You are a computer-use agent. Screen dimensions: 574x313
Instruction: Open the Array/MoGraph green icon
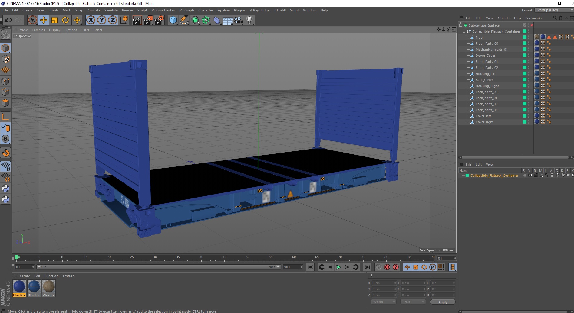206,20
